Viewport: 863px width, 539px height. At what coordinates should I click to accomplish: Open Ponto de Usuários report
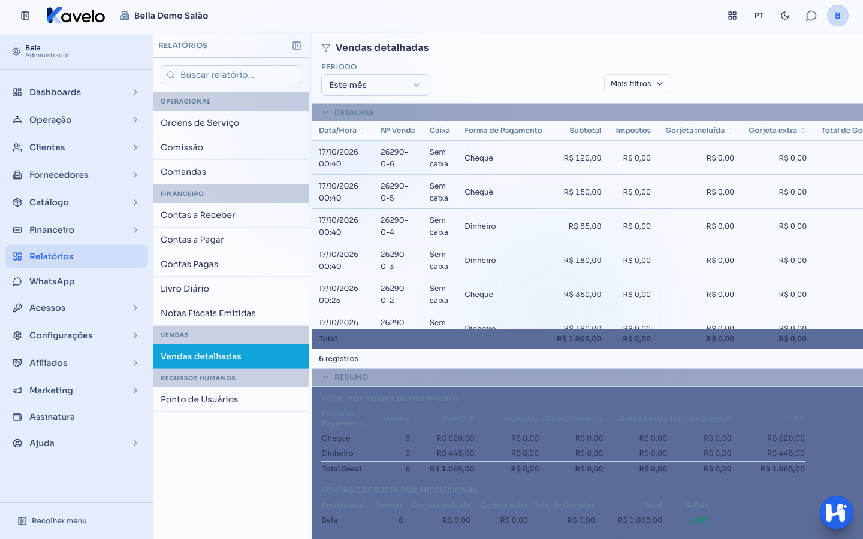coord(231,399)
